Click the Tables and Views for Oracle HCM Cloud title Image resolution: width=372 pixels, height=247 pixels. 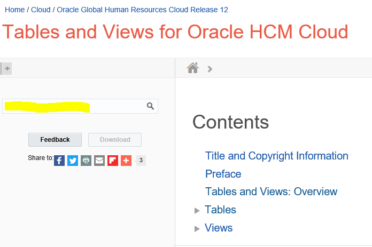click(x=175, y=31)
